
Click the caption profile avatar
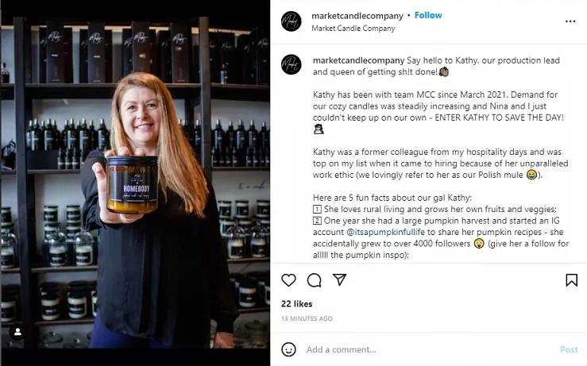tap(292, 64)
